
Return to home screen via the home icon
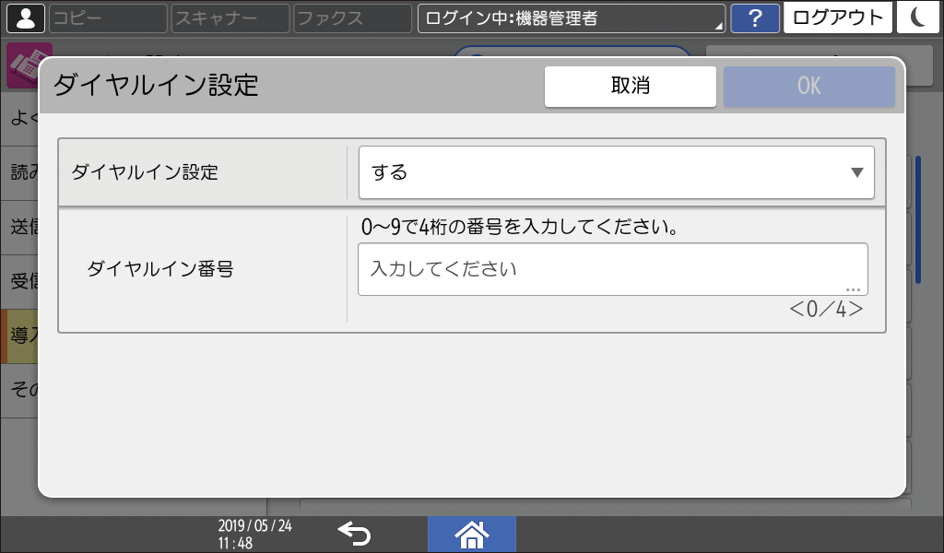(472, 533)
